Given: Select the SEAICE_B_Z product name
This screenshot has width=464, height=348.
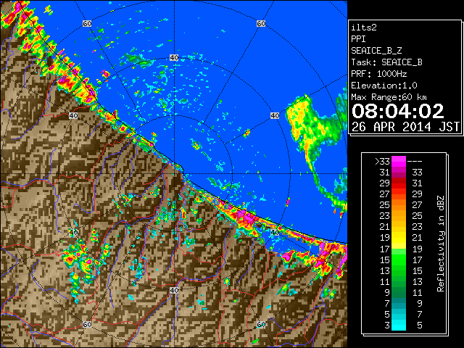Looking at the screenshot, I should coord(376,51).
